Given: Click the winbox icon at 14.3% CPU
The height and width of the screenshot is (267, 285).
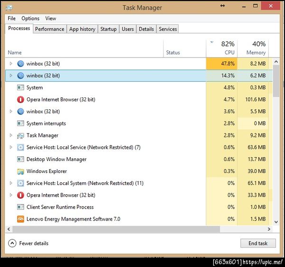Looking at the screenshot, I should (x=20, y=76).
